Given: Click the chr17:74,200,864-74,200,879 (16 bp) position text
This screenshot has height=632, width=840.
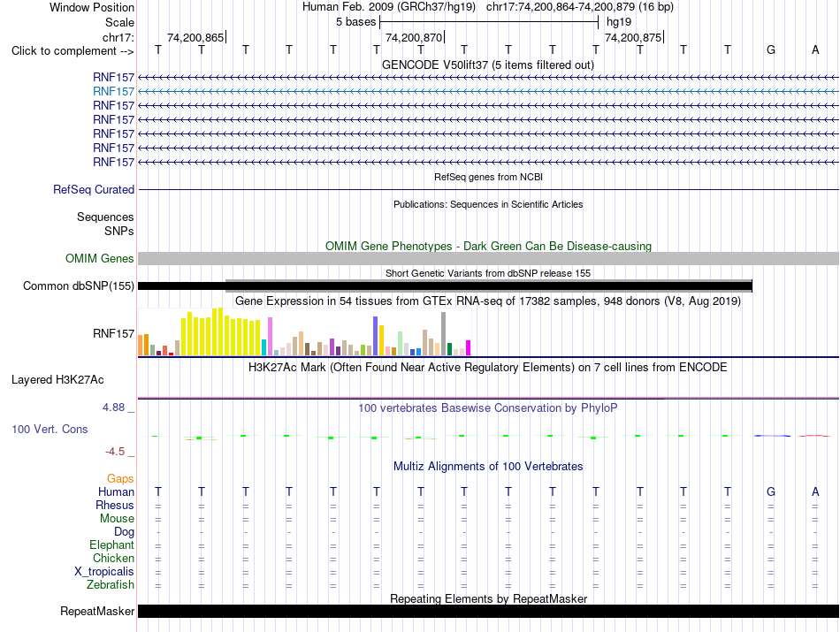Looking at the screenshot, I should (x=580, y=7).
